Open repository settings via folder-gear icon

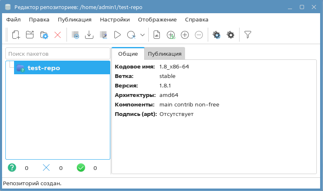click(x=44, y=35)
